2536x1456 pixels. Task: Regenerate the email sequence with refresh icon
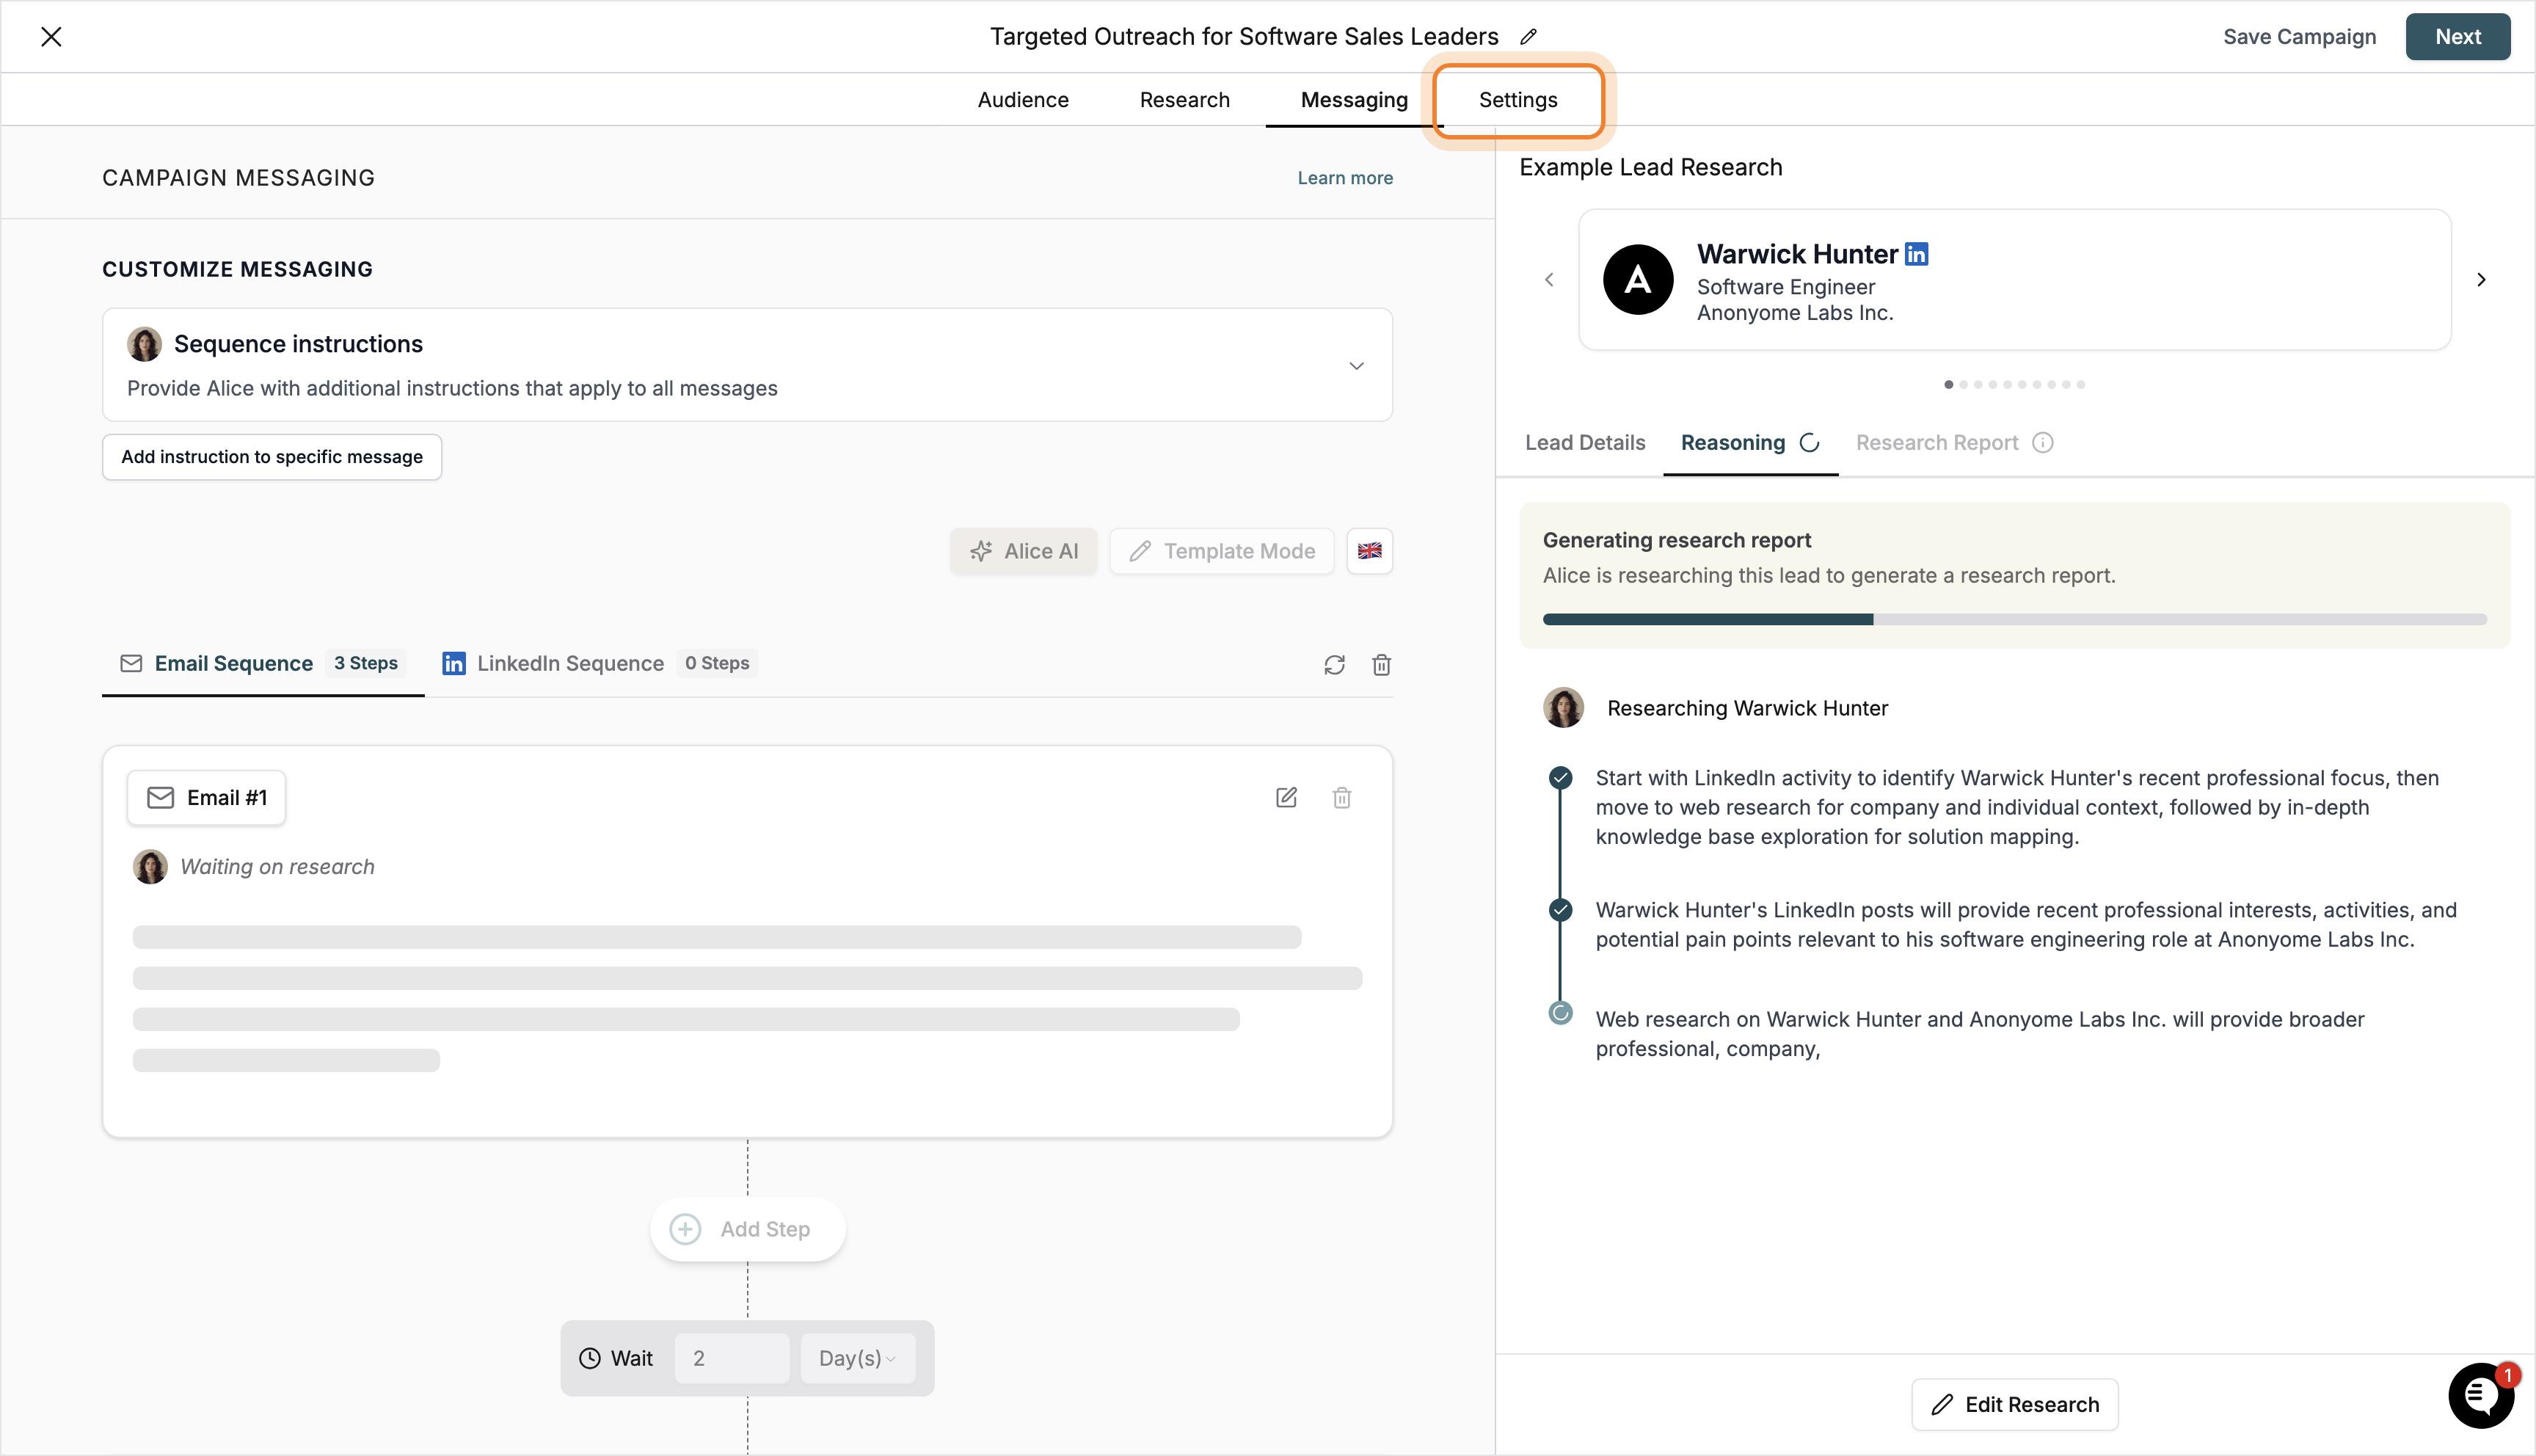(1335, 664)
